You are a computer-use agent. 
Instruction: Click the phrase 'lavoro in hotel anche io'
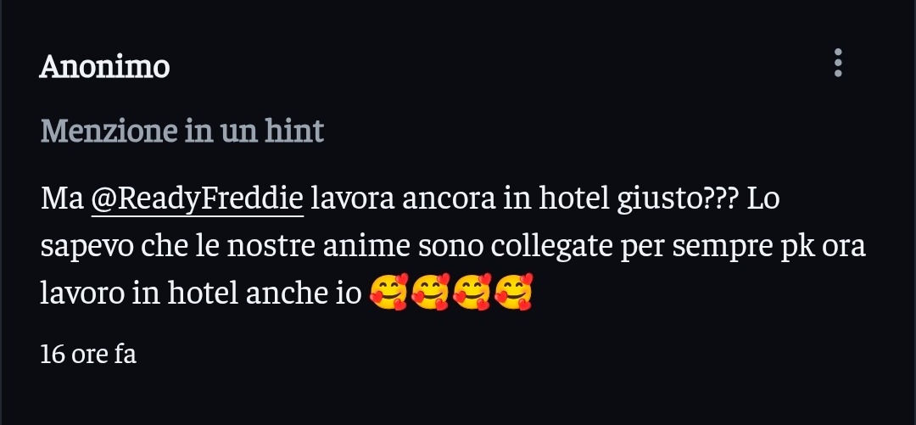tap(201, 294)
